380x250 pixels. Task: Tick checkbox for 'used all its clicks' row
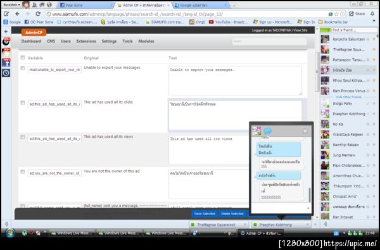click(x=23, y=103)
